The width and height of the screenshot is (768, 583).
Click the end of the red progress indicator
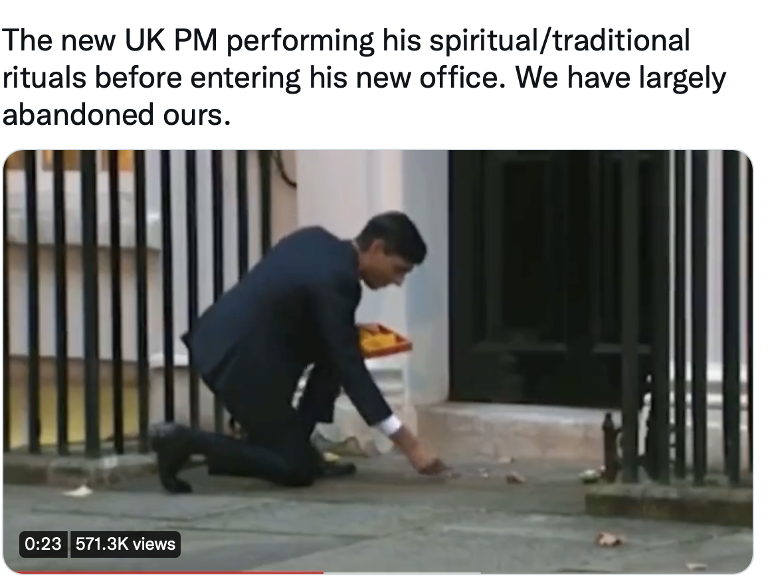(x=322, y=572)
